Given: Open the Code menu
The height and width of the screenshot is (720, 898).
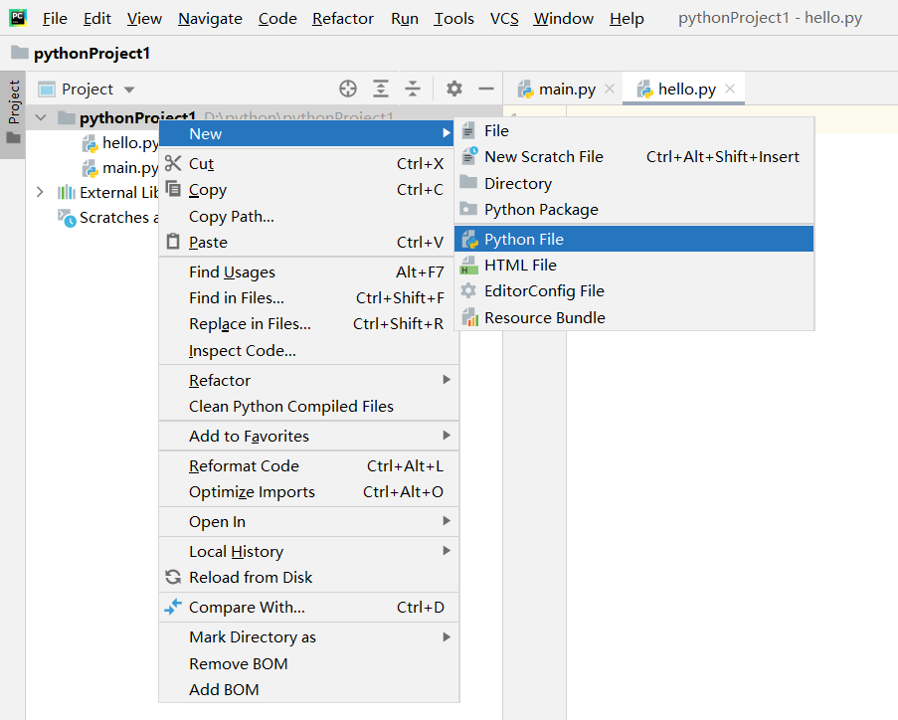Looking at the screenshot, I should pyautogui.click(x=277, y=19).
